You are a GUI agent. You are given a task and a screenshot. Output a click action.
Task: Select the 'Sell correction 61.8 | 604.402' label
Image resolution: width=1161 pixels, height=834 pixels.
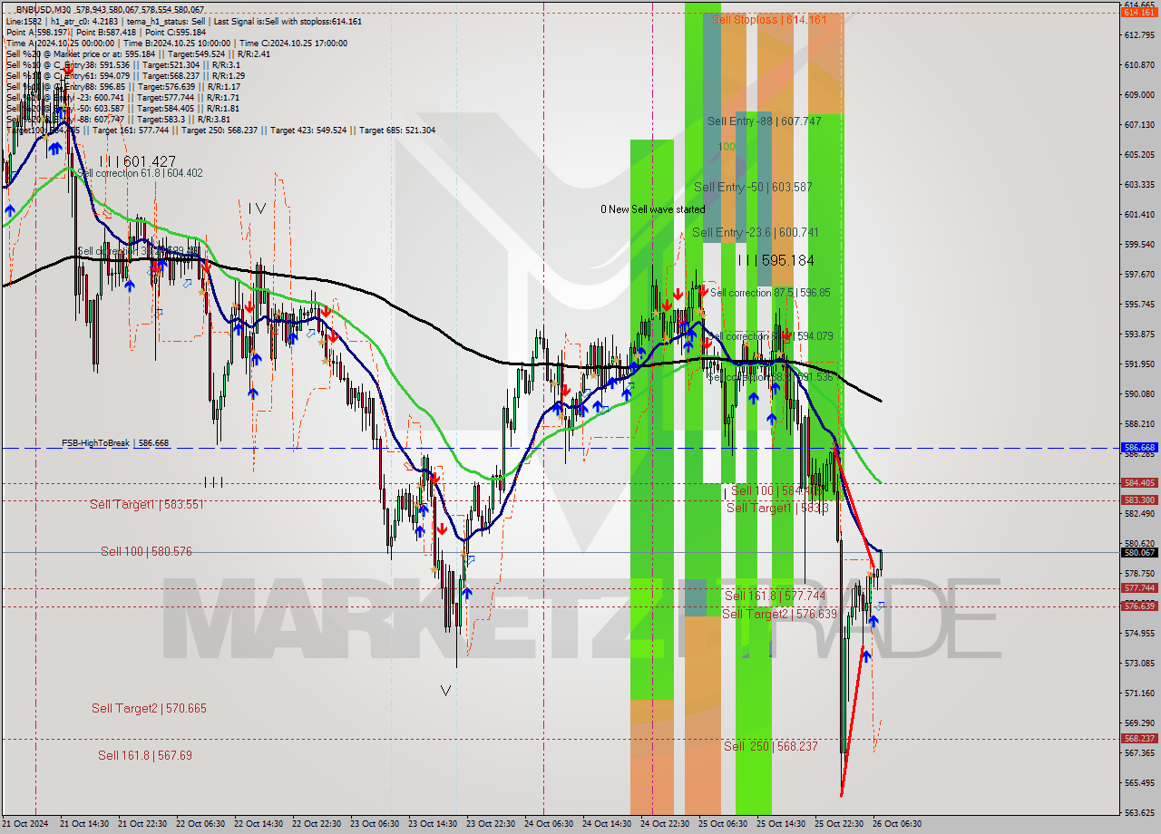tap(140, 173)
